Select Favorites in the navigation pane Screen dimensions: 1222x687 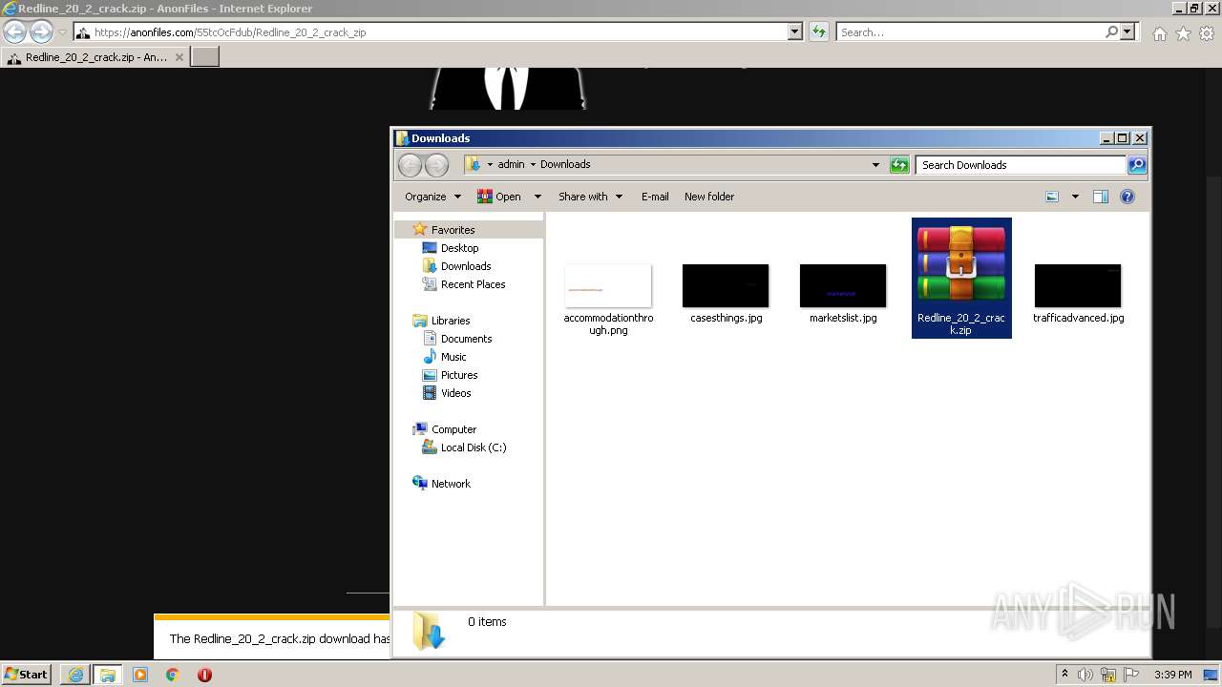453,230
